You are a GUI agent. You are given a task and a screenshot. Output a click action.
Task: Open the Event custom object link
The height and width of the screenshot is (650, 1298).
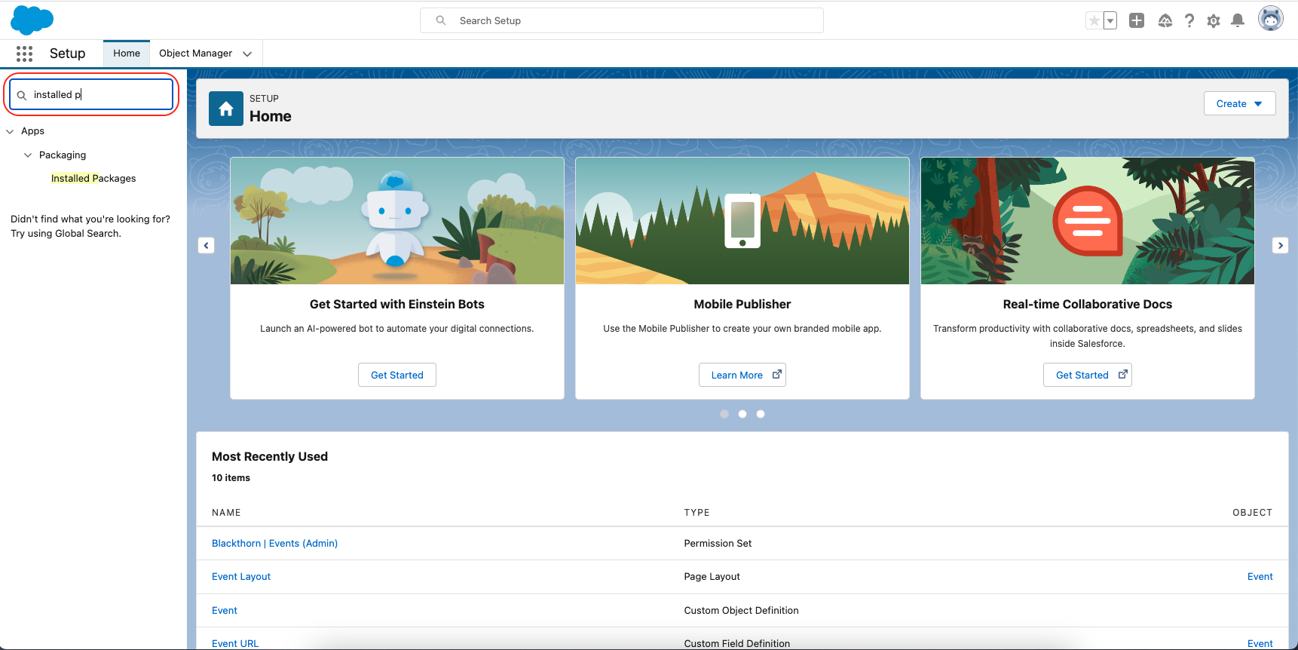tap(225, 611)
